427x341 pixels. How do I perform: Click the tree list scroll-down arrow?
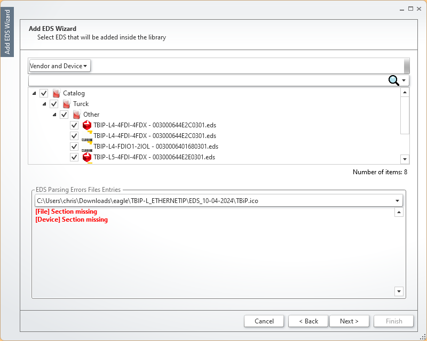405,159
